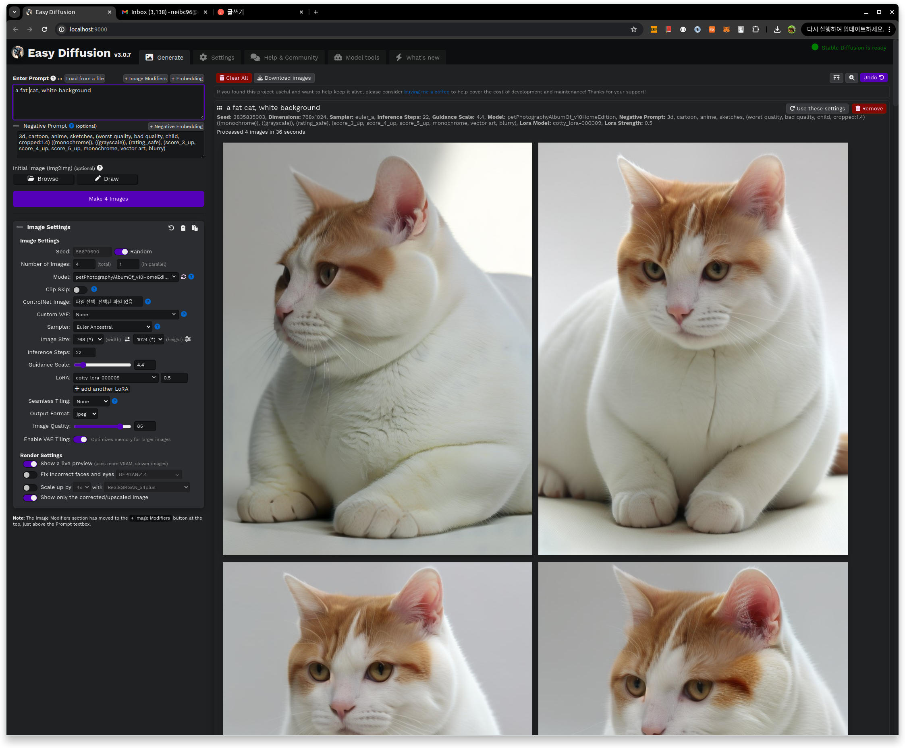Open the Sampler dropdown
The image size is (905, 748).
(x=113, y=327)
